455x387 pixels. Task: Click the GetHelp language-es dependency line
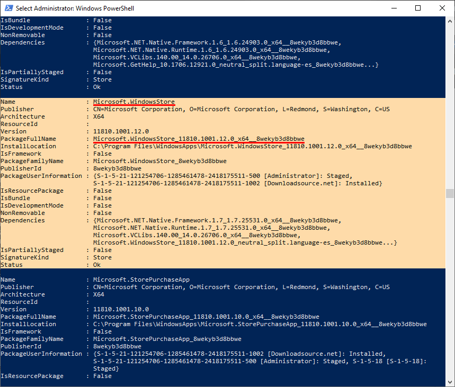236,65
